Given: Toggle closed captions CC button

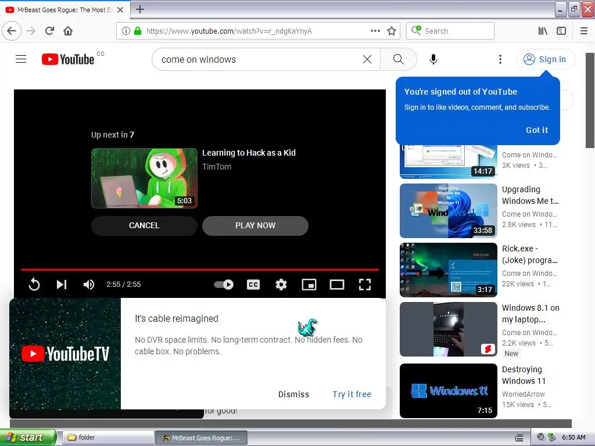Looking at the screenshot, I should coord(253,285).
